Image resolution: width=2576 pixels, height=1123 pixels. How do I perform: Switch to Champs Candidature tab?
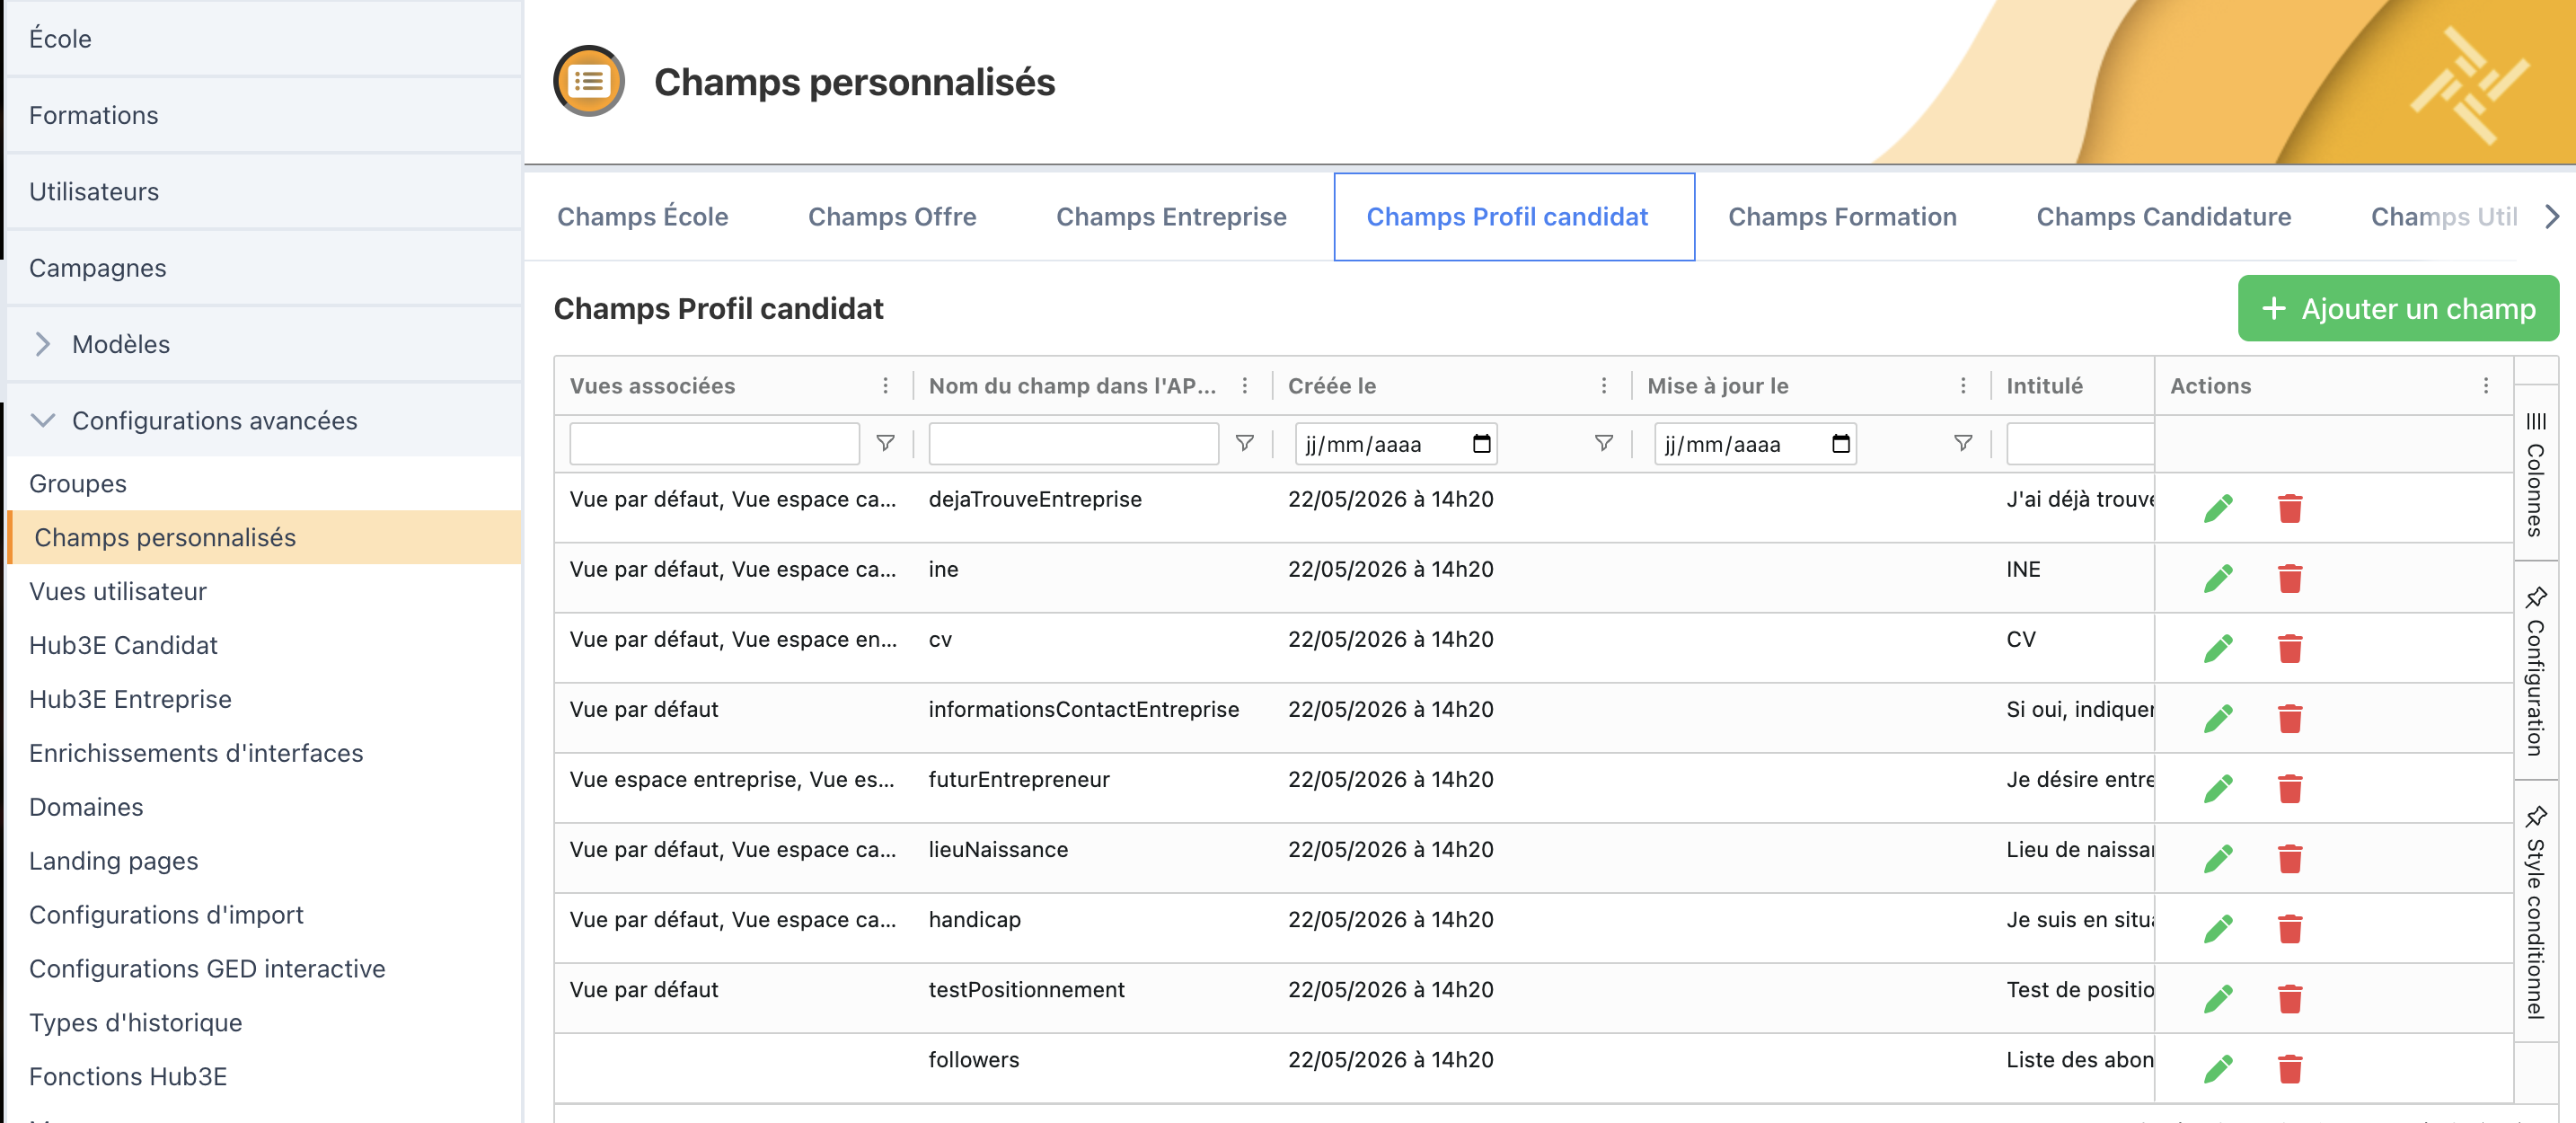pos(2163,217)
